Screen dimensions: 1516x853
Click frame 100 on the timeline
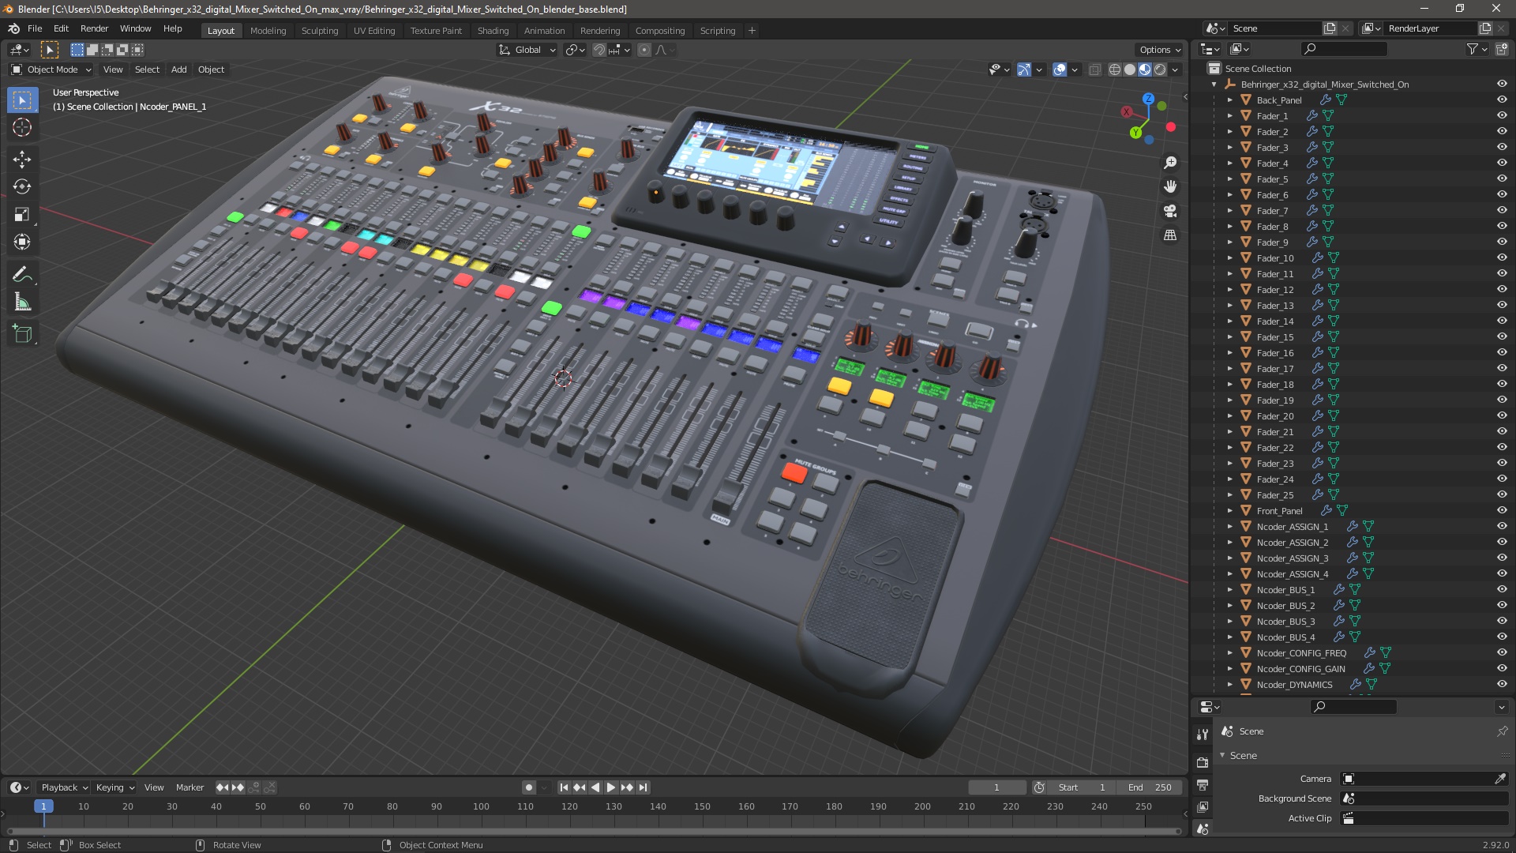[481, 806]
